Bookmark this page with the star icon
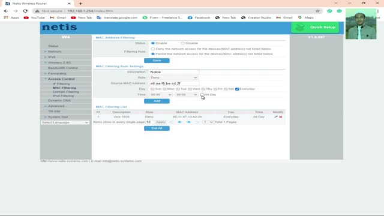The height and width of the screenshot is (216, 384). click(317, 11)
